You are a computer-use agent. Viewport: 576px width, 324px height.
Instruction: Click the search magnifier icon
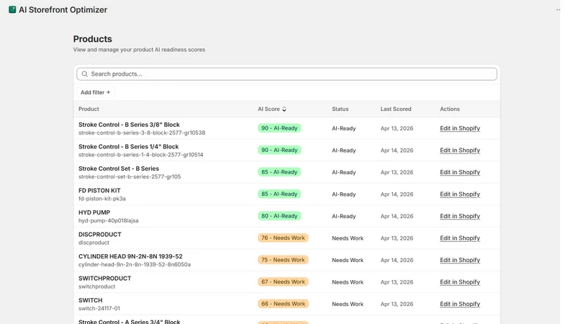pyautogui.click(x=85, y=74)
